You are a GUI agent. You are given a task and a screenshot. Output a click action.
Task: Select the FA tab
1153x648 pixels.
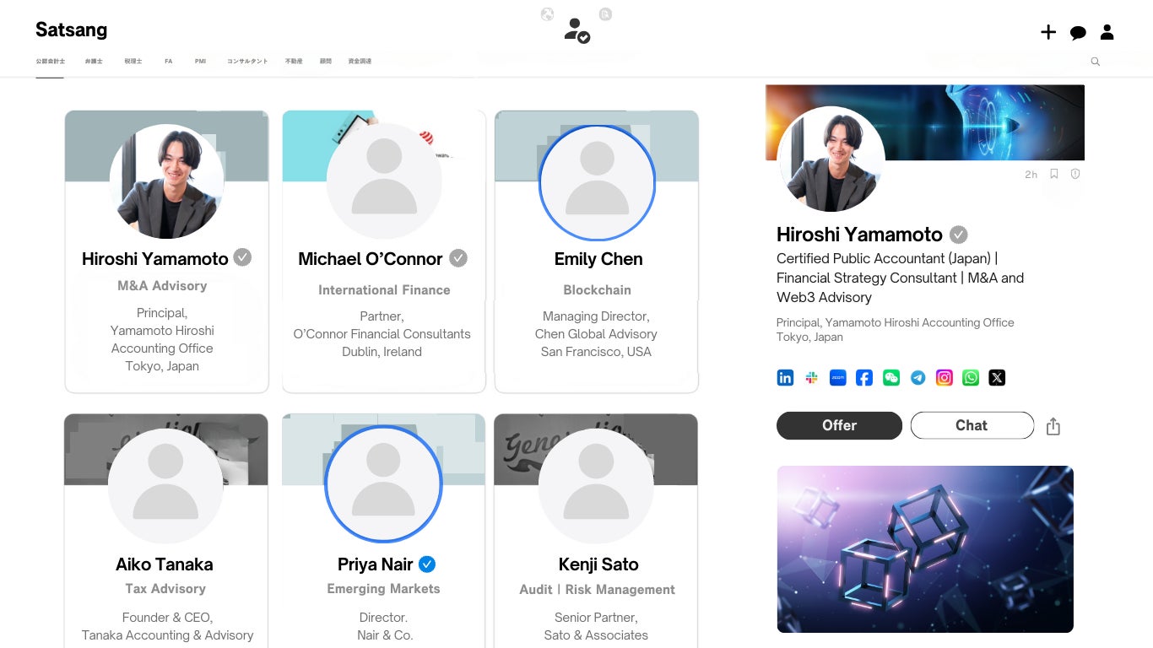coord(169,62)
